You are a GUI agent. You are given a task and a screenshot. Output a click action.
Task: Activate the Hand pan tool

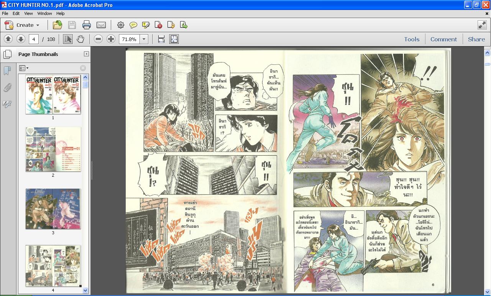[x=80, y=39]
